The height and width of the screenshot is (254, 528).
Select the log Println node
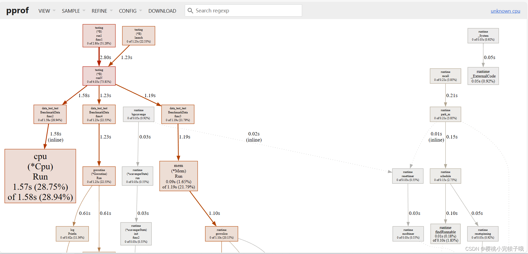[x=72, y=234]
